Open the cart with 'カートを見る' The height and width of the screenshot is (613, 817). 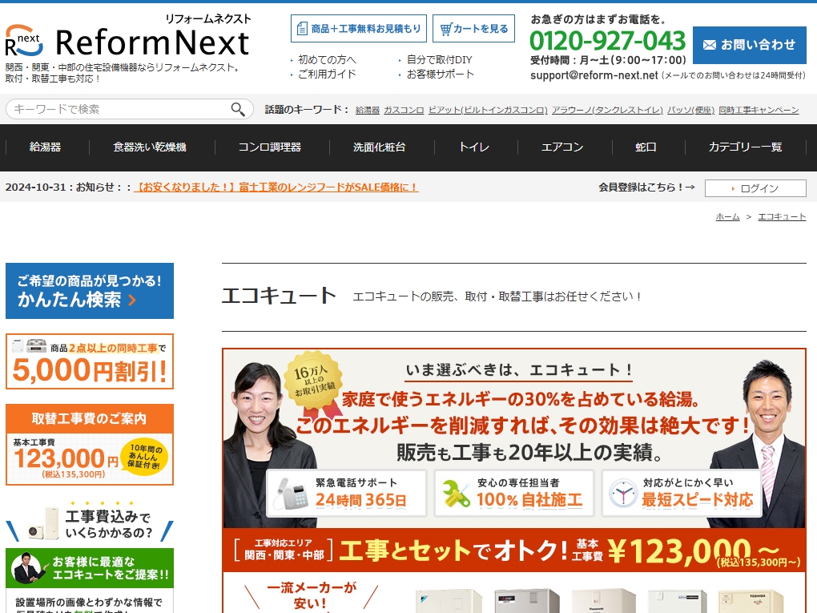(473, 29)
